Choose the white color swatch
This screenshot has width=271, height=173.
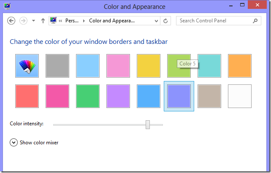240,96
